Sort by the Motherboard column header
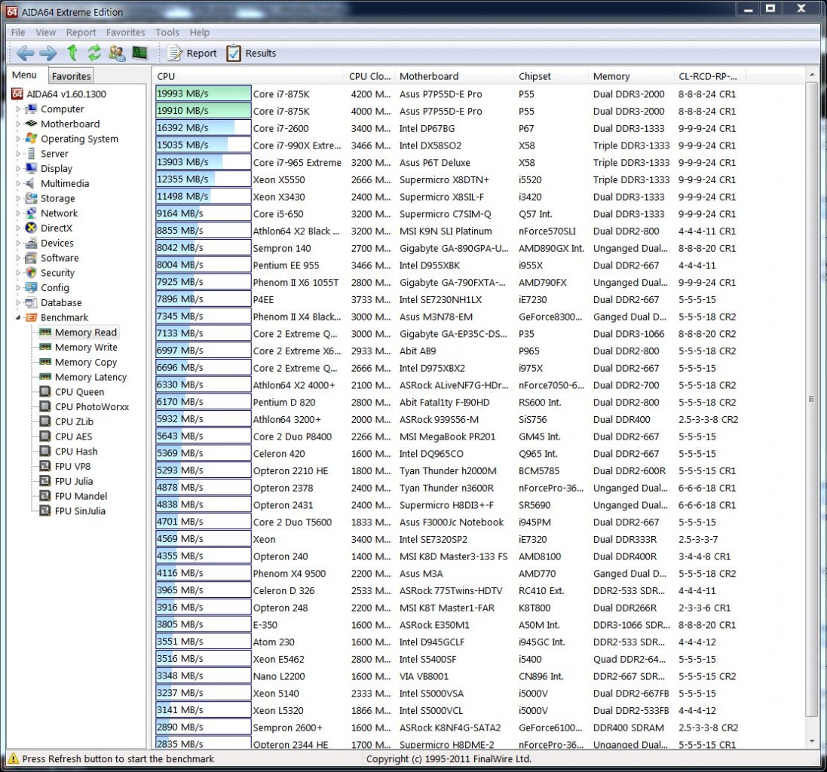This screenshot has height=772, width=827. point(454,76)
